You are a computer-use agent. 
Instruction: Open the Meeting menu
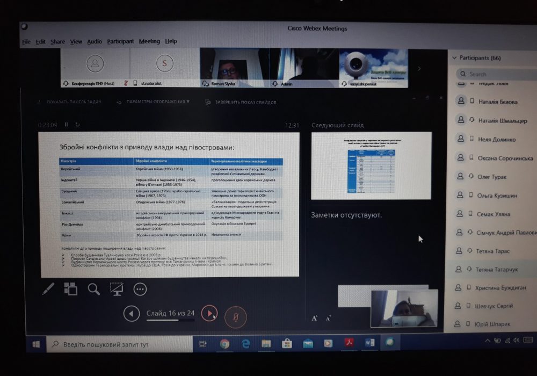(149, 41)
